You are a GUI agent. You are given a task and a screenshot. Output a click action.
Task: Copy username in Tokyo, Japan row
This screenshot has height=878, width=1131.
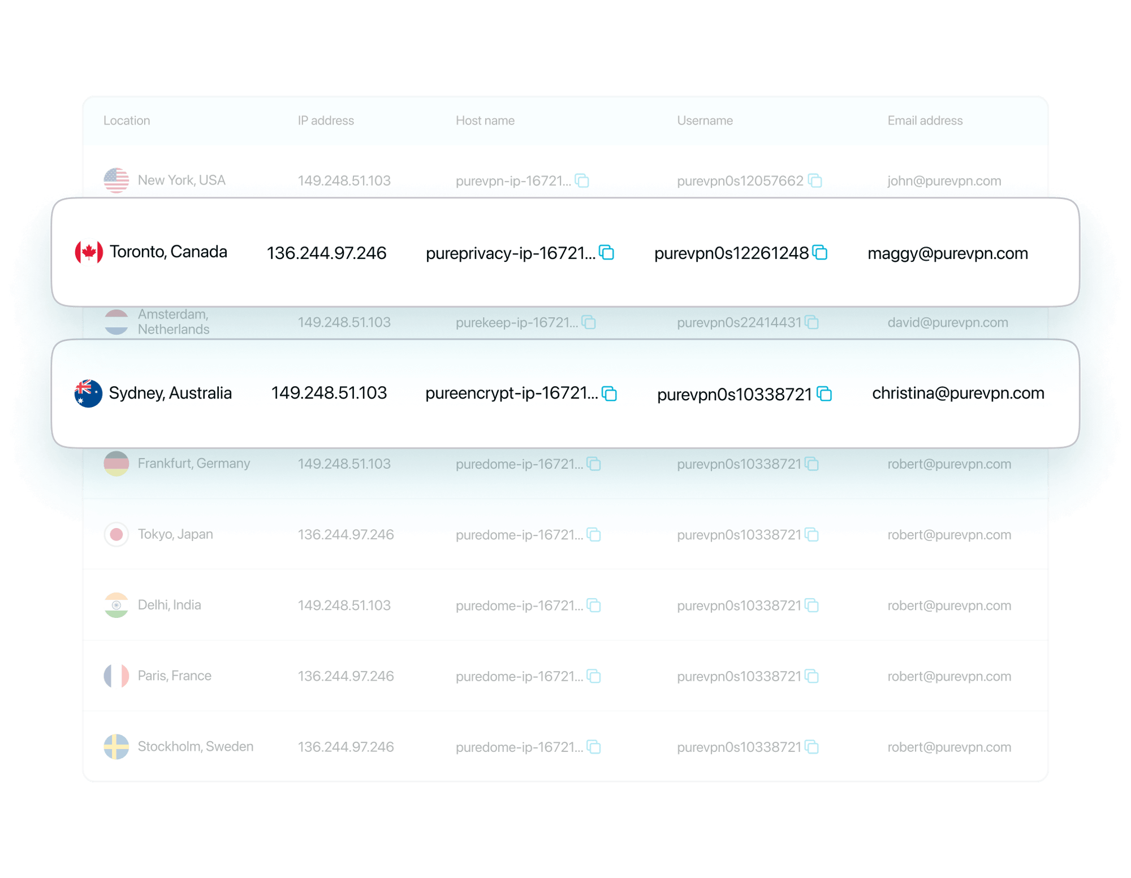click(812, 535)
